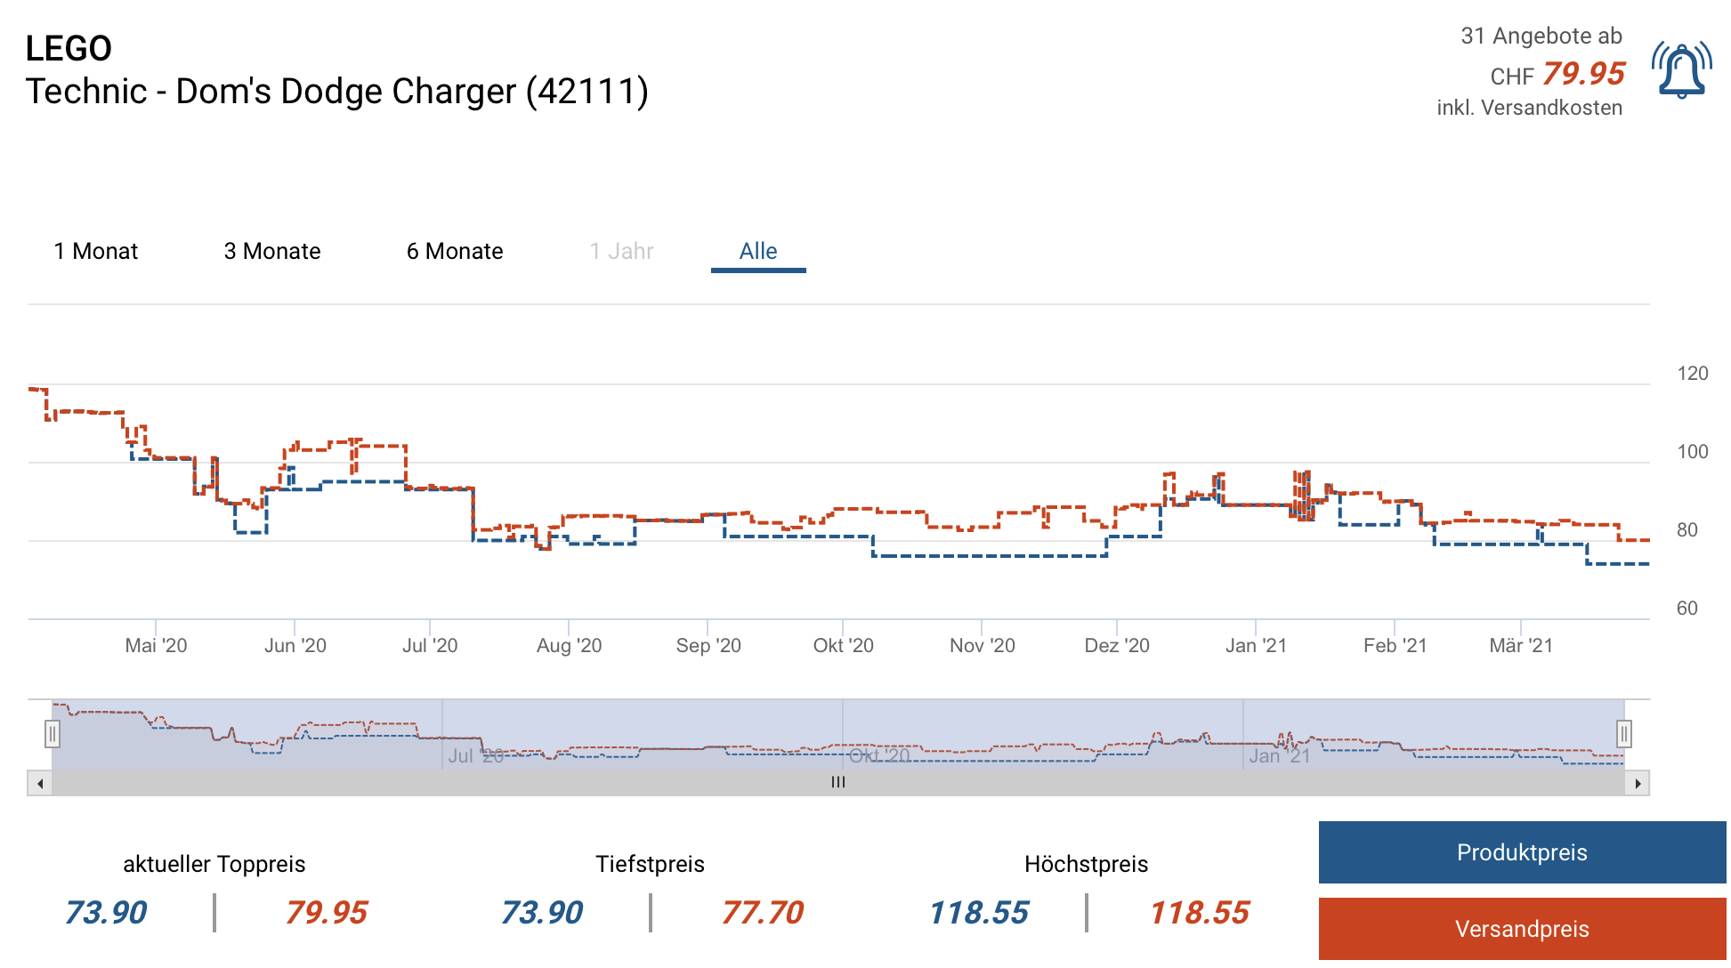
Task: Click the navigator scrollbar center grip
Action: pyautogui.click(x=837, y=783)
